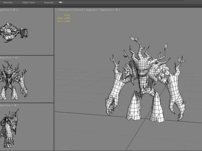Open the Perspective viewport plus menu

(58, 10)
